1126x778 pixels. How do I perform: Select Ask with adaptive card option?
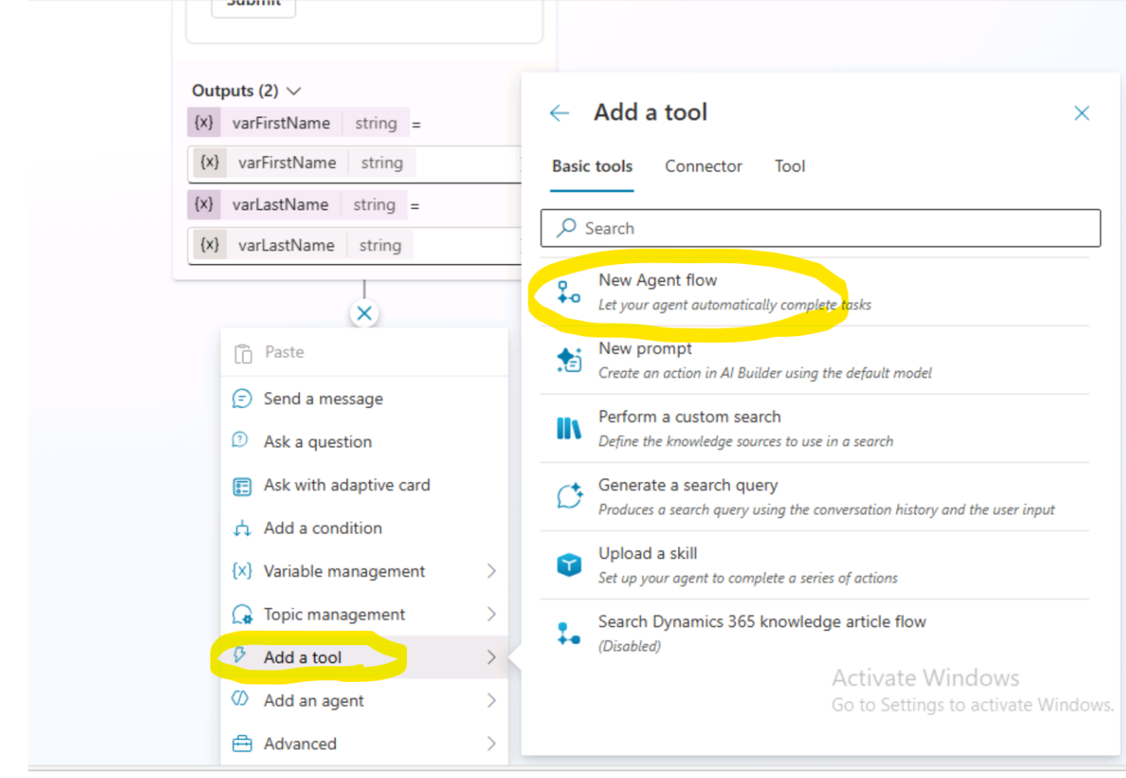(347, 485)
